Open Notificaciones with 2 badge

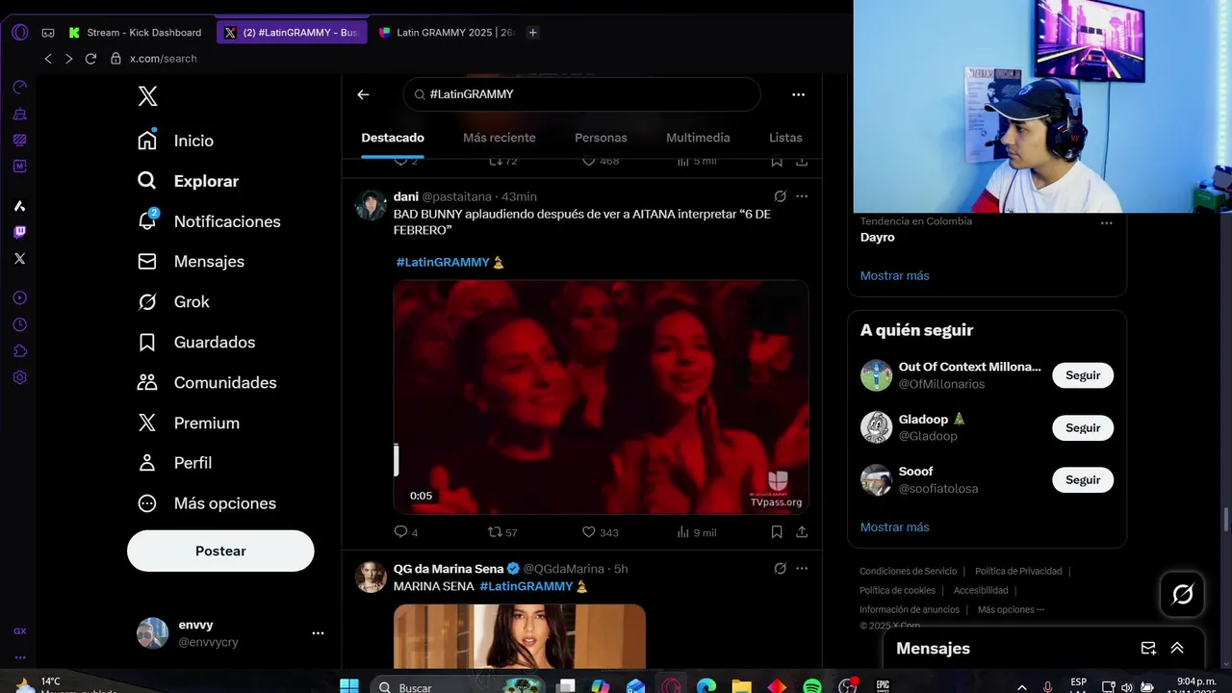coord(208,221)
